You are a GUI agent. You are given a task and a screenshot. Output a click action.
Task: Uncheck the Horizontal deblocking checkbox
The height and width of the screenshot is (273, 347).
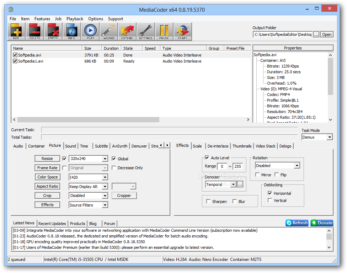tap(270, 193)
